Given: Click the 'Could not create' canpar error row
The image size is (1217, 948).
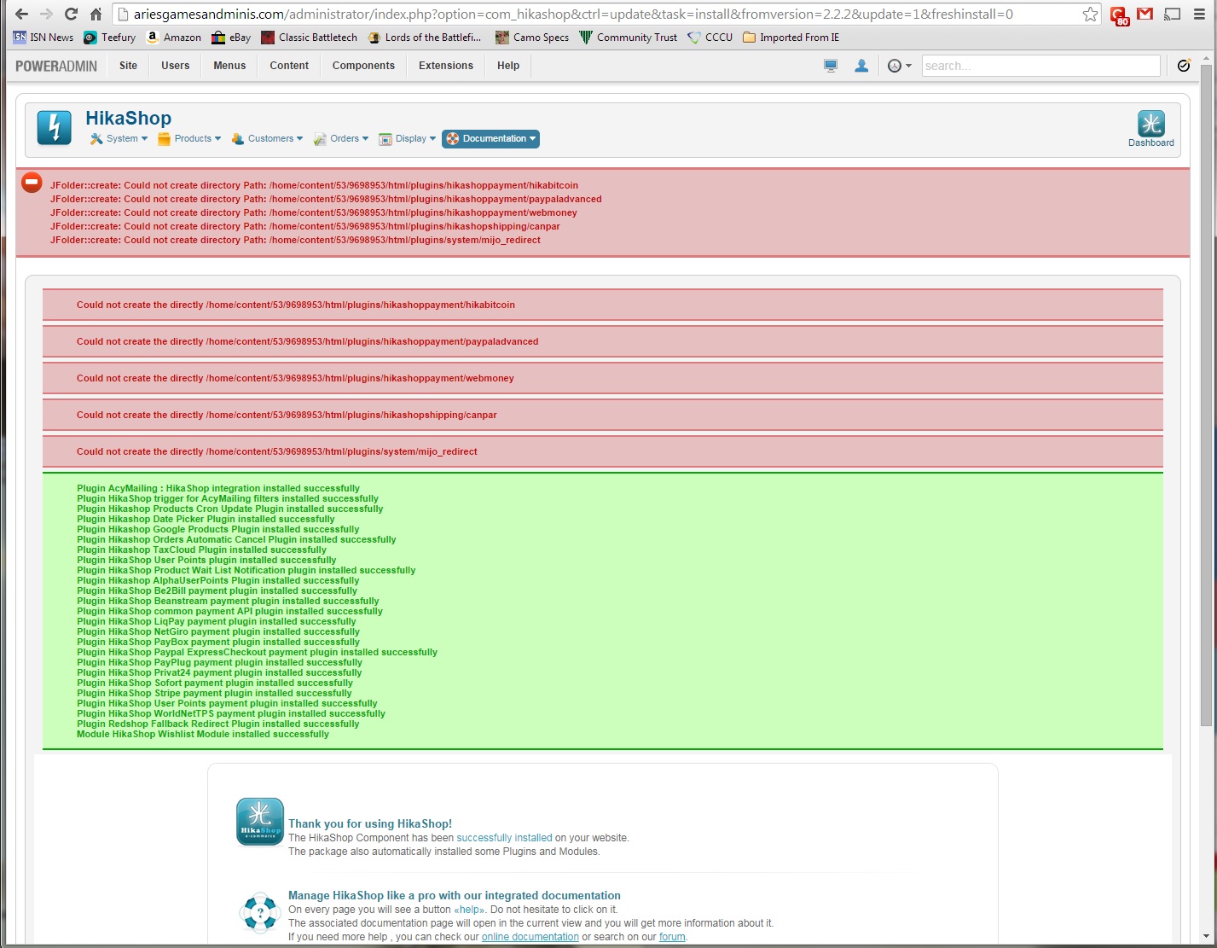Looking at the screenshot, I should [x=603, y=415].
